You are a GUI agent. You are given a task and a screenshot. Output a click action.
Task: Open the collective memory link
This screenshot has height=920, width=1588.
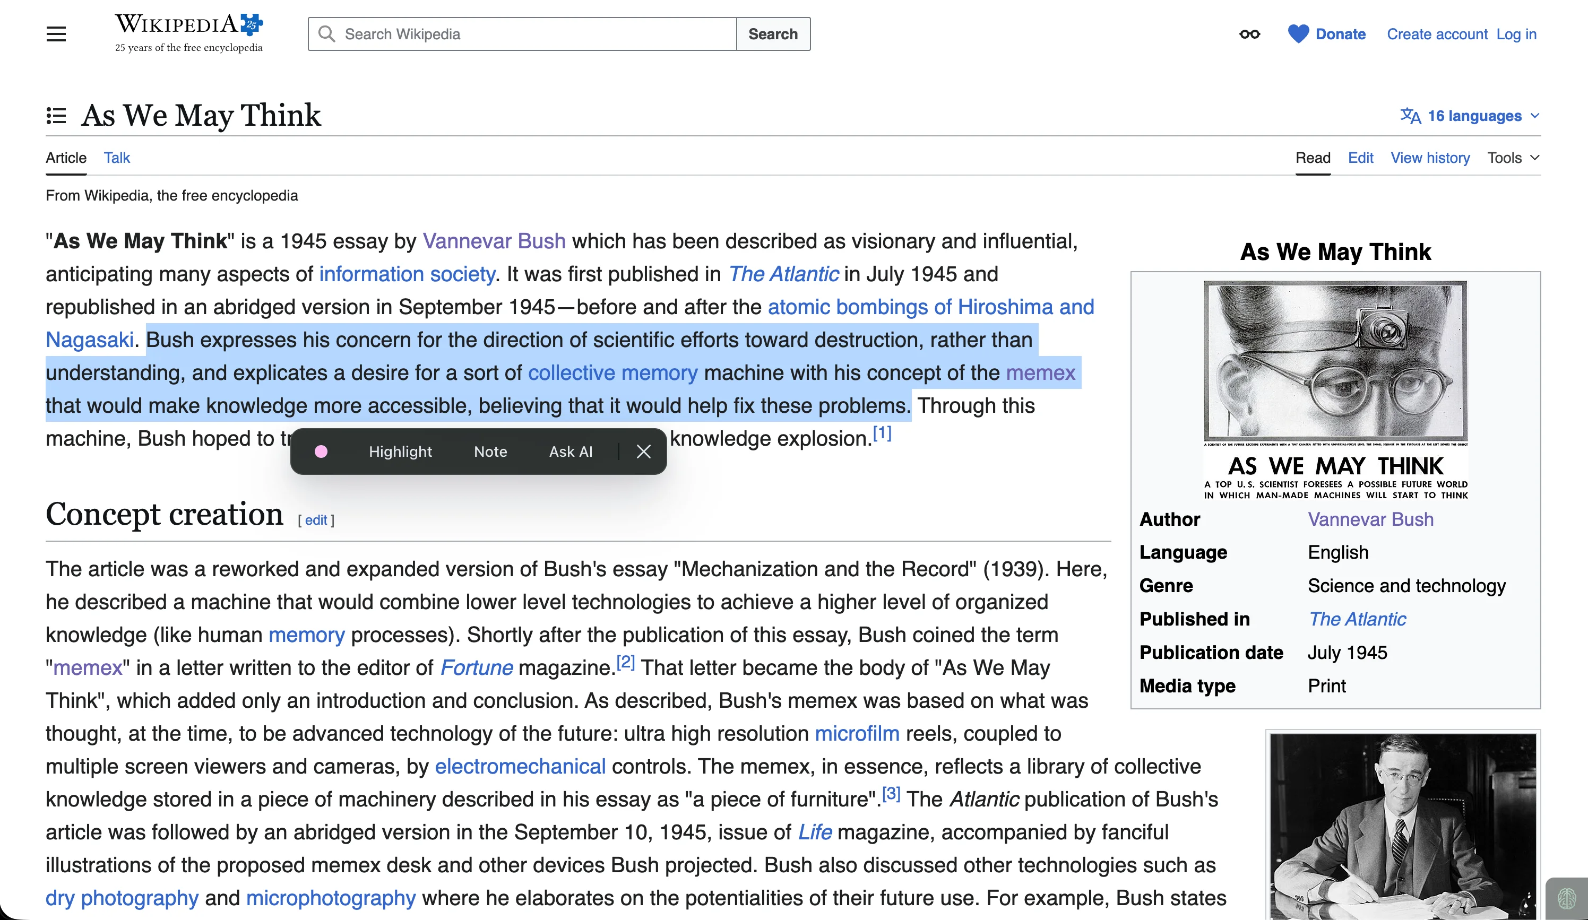[612, 372]
